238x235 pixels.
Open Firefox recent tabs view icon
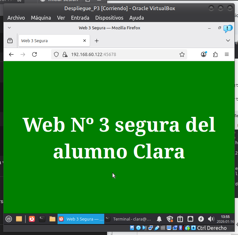pyautogui.click(x=10, y=41)
